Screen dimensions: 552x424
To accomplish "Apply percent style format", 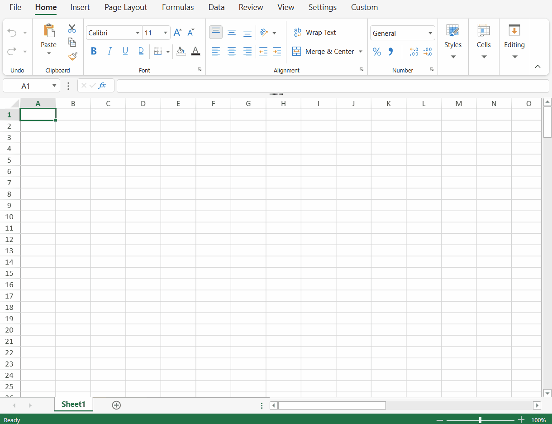I will 377,52.
